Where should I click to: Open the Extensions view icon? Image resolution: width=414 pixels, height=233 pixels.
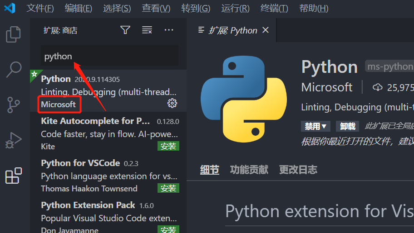pos(14,176)
